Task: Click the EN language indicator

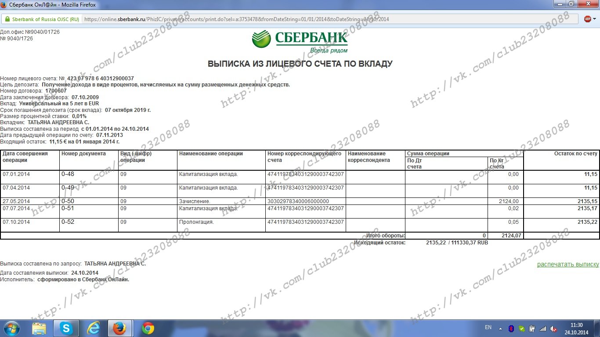Action: (x=488, y=327)
